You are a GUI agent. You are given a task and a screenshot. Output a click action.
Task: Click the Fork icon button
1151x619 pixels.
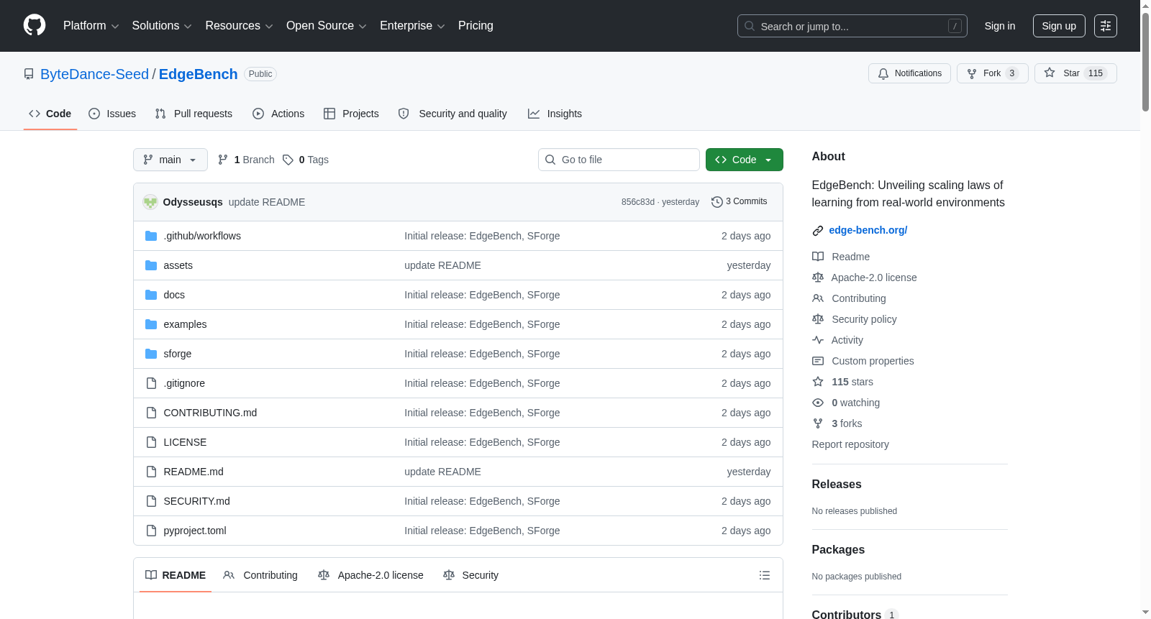pyautogui.click(x=972, y=73)
